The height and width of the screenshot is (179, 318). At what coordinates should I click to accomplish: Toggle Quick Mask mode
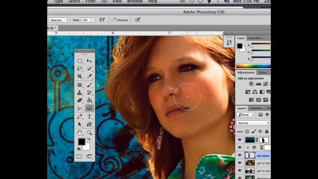(x=79, y=157)
